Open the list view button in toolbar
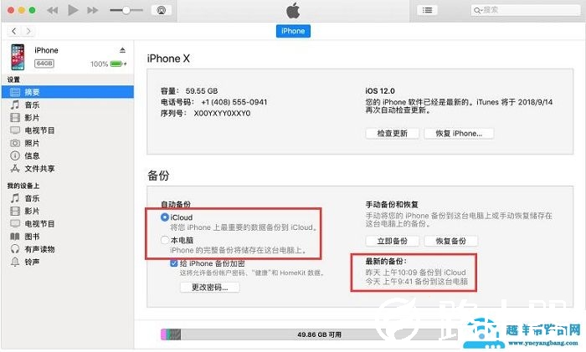Viewport: 586px width, 352px height. click(x=427, y=10)
